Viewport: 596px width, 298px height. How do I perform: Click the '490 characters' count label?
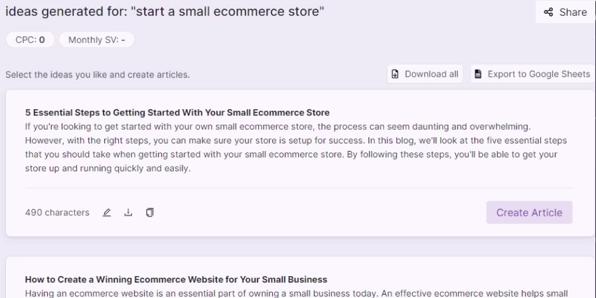coord(57,213)
